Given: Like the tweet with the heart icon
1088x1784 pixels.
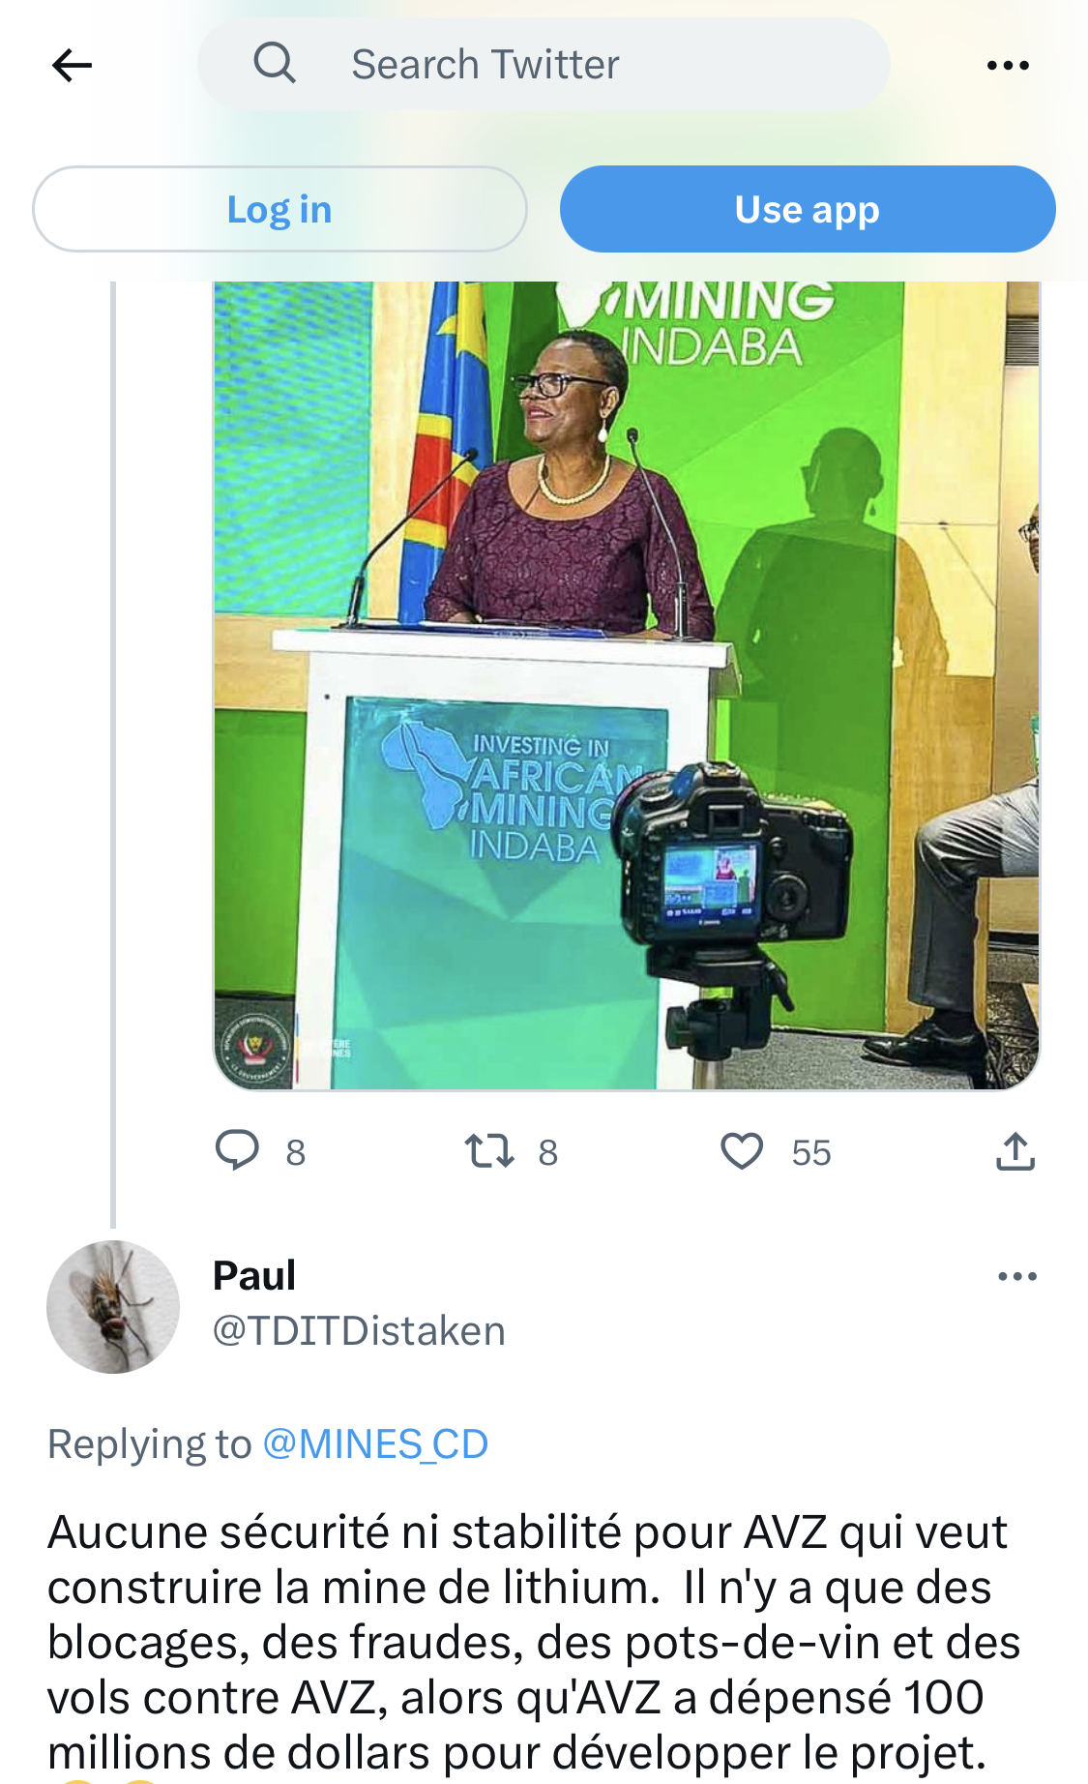Looking at the screenshot, I should click(x=742, y=1151).
